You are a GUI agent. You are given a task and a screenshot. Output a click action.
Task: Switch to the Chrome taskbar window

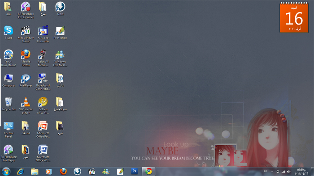click(148, 171)
